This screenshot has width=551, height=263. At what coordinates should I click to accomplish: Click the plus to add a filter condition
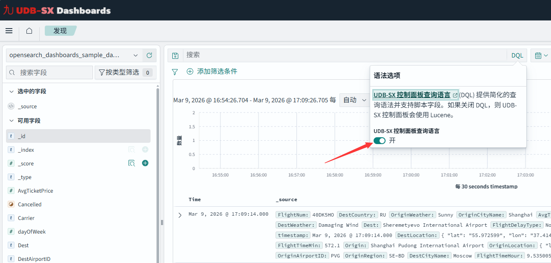[190, 72]
